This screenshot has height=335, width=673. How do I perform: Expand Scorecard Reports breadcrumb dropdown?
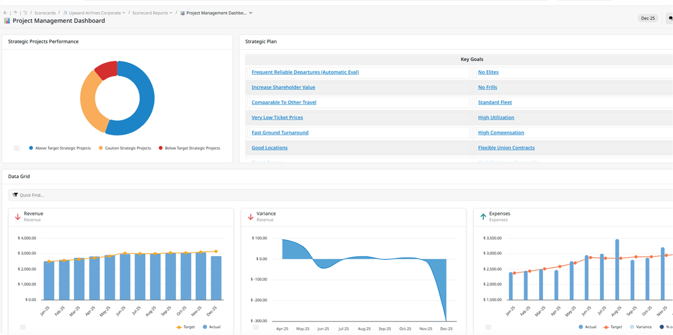tap(171, 13)
